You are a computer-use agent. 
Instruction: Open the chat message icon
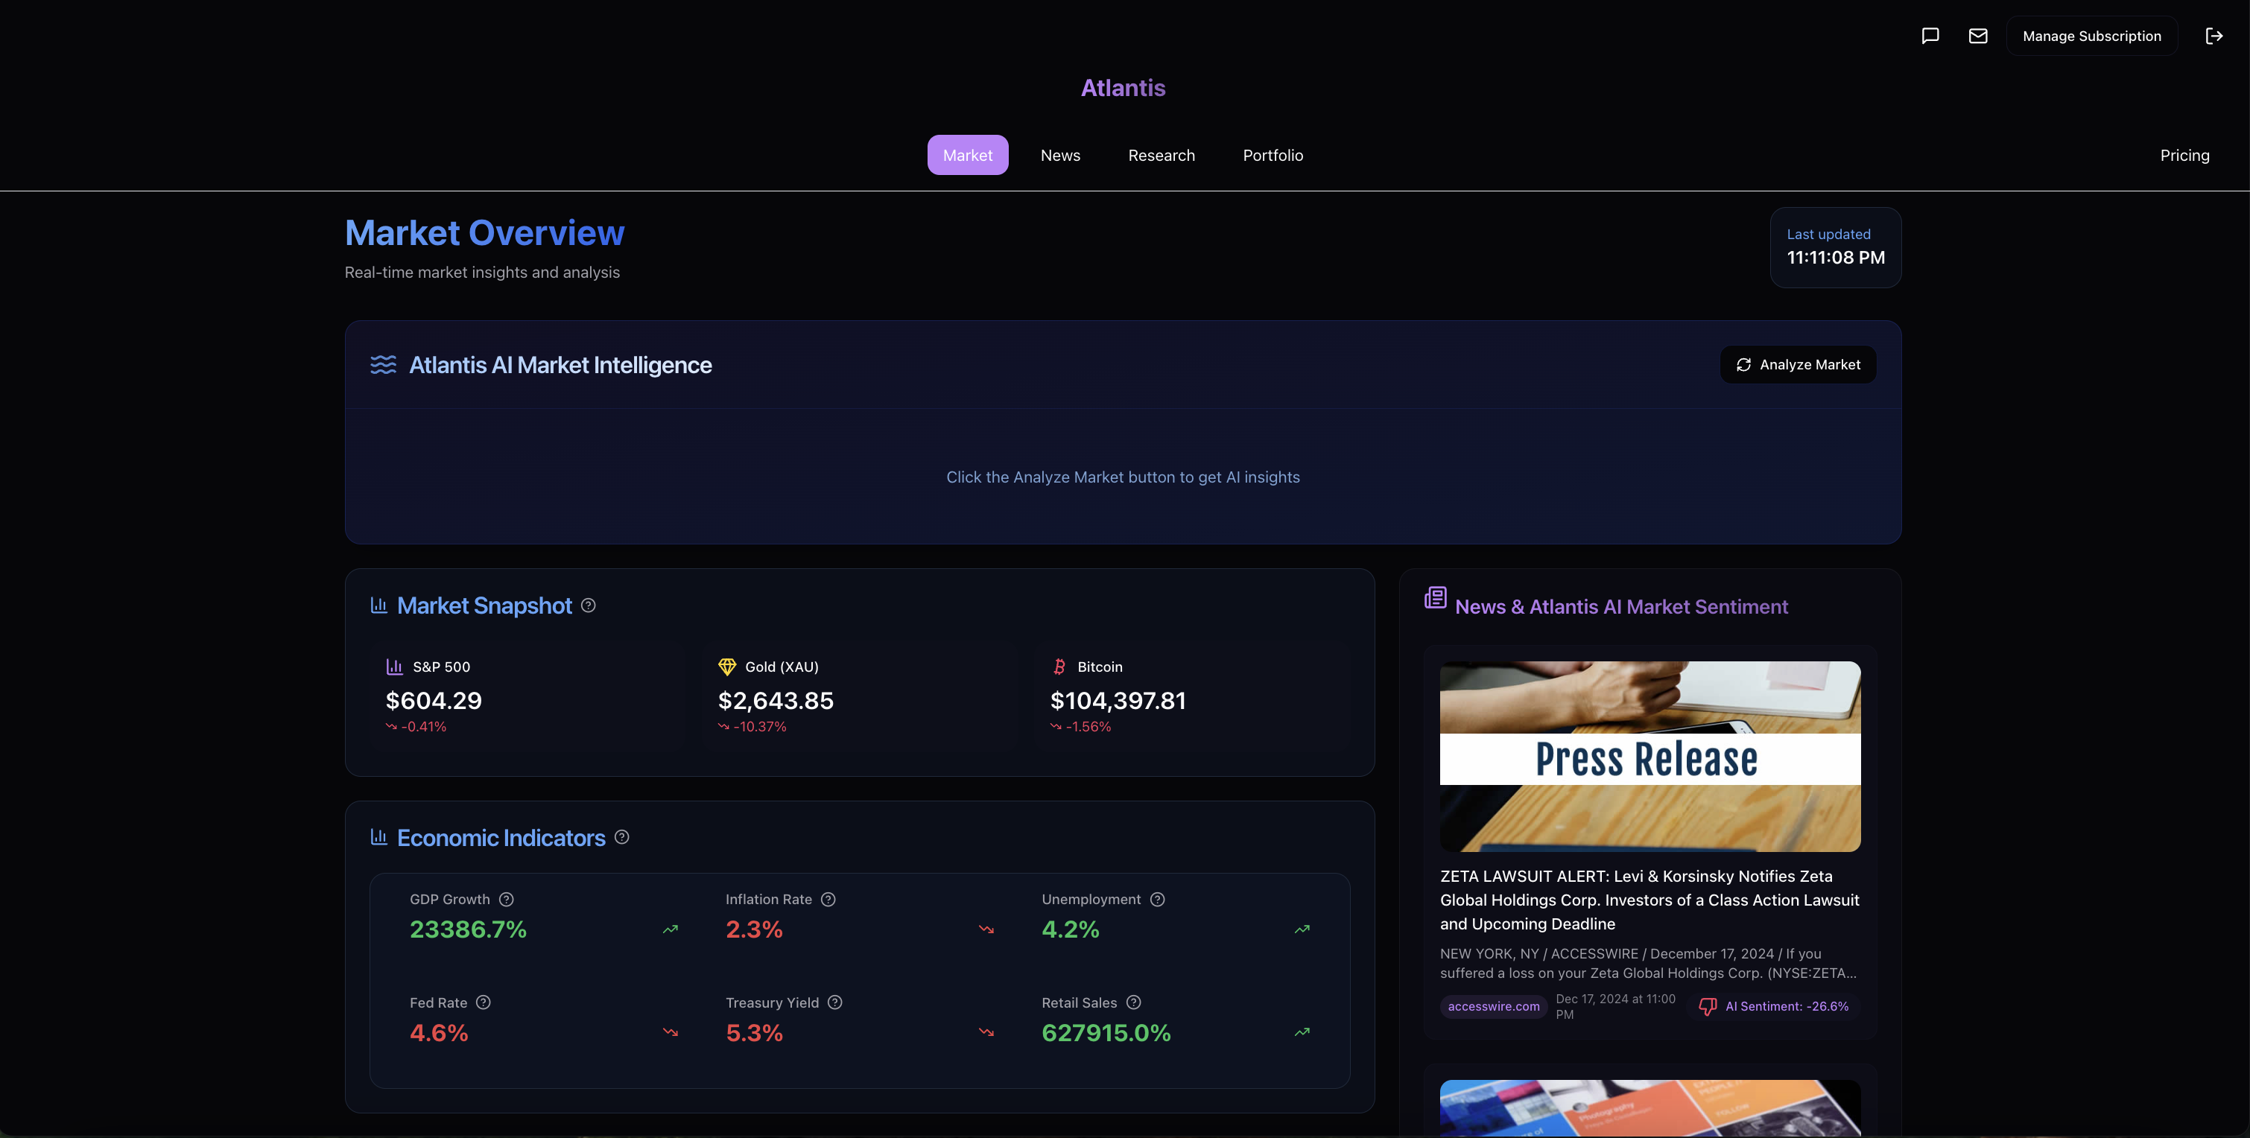[x=1930, y=36]
